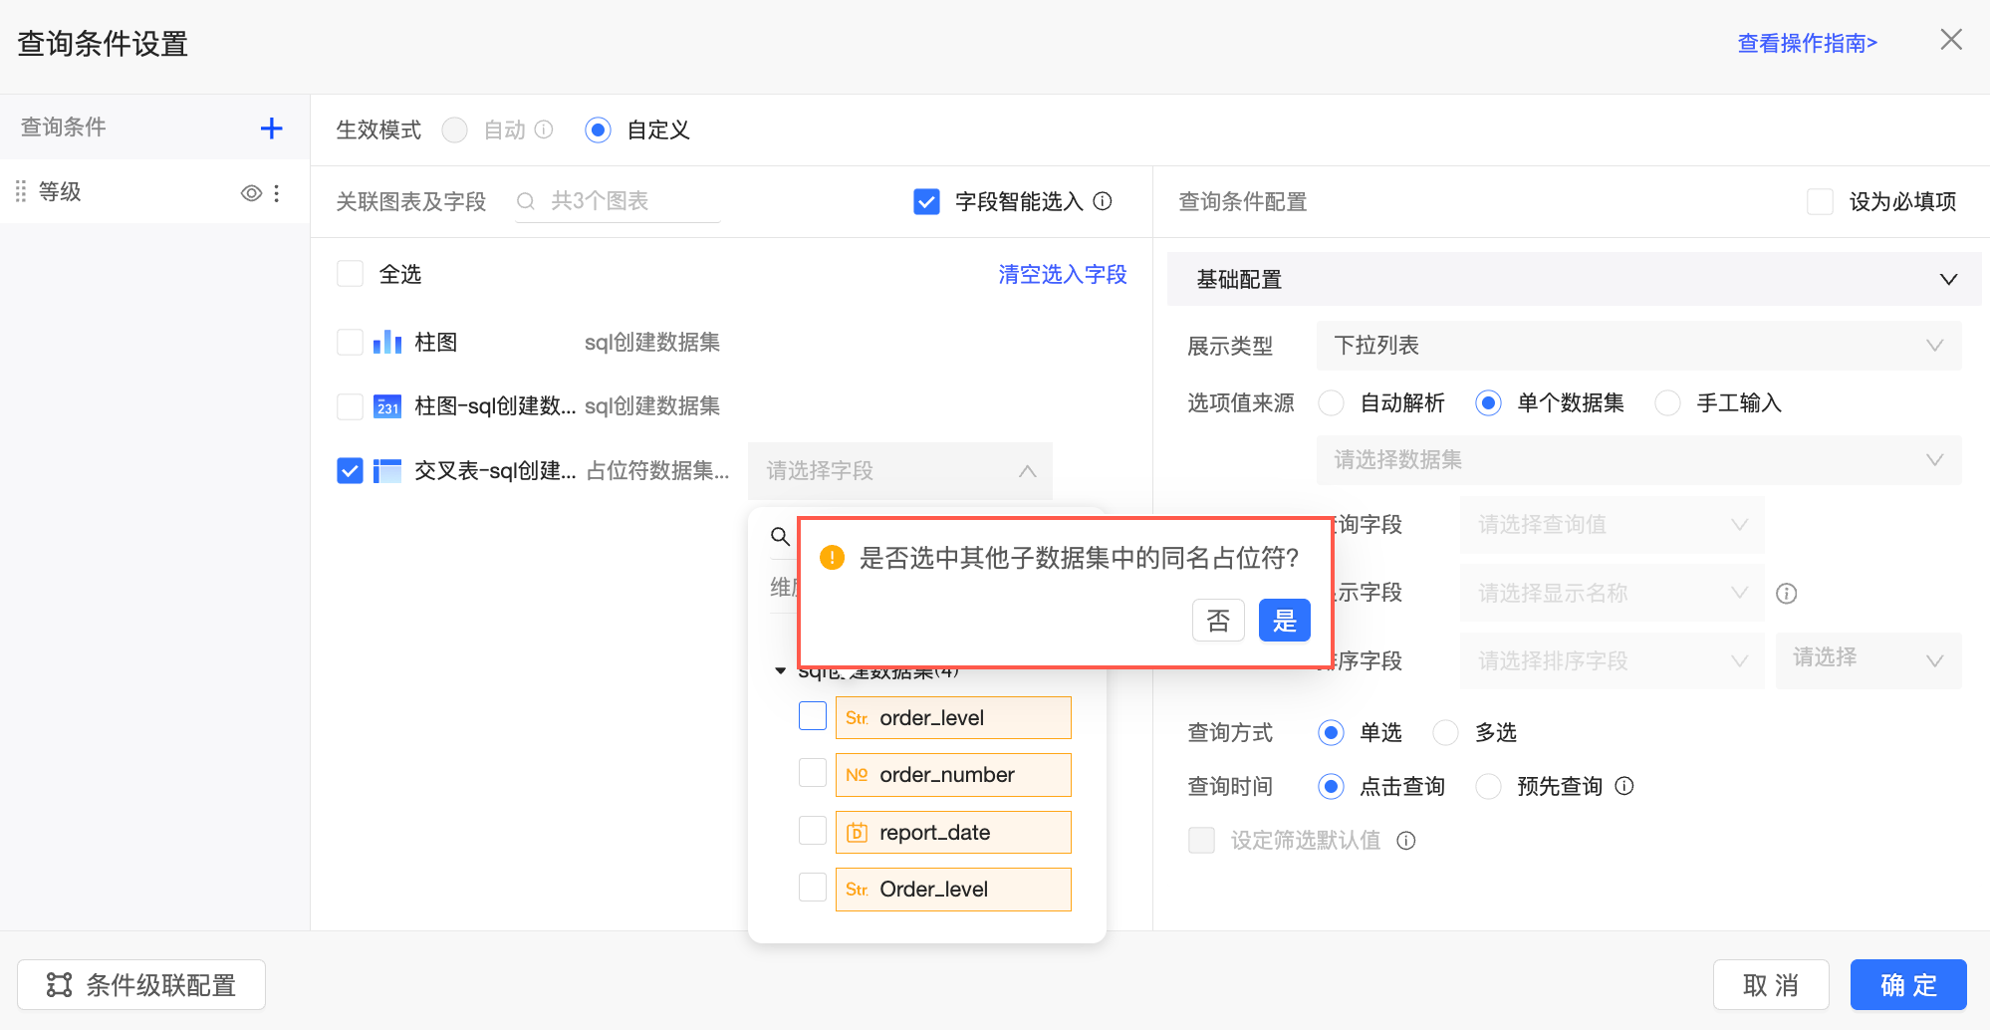
Task: Open 请选择显示名称 dropdown
Action: tap(1612, 594)
